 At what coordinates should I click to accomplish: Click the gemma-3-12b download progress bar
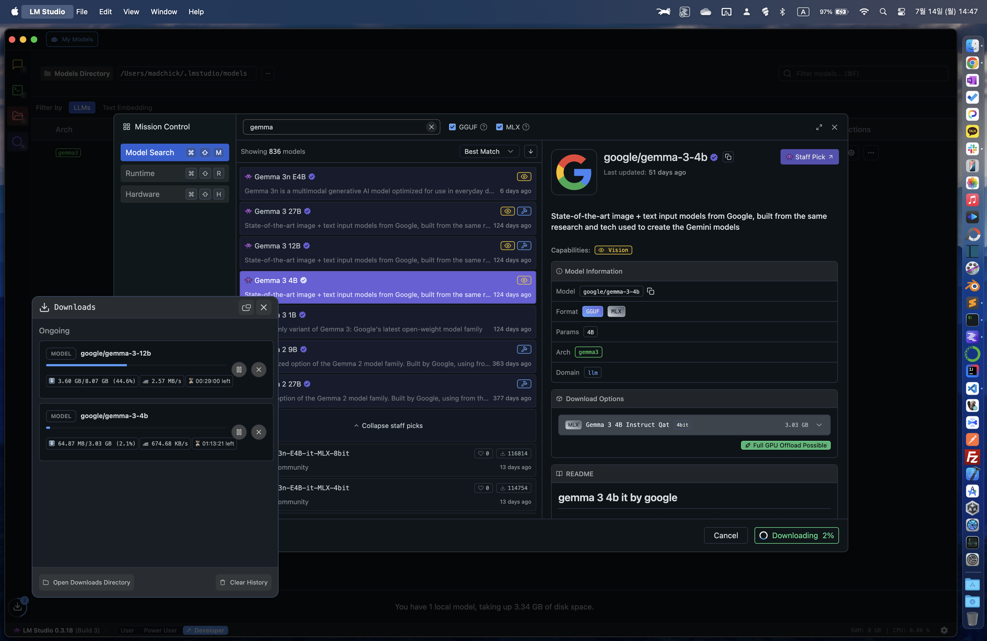point(136,365)
